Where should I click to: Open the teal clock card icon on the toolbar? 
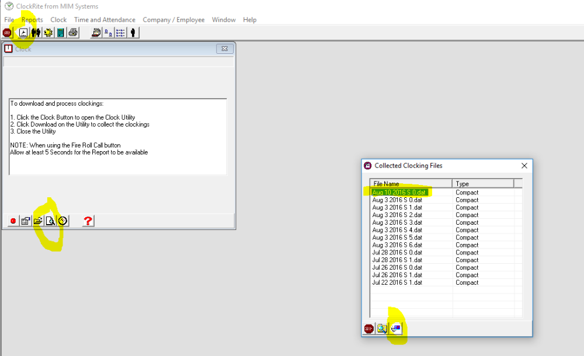click(61, 32)
